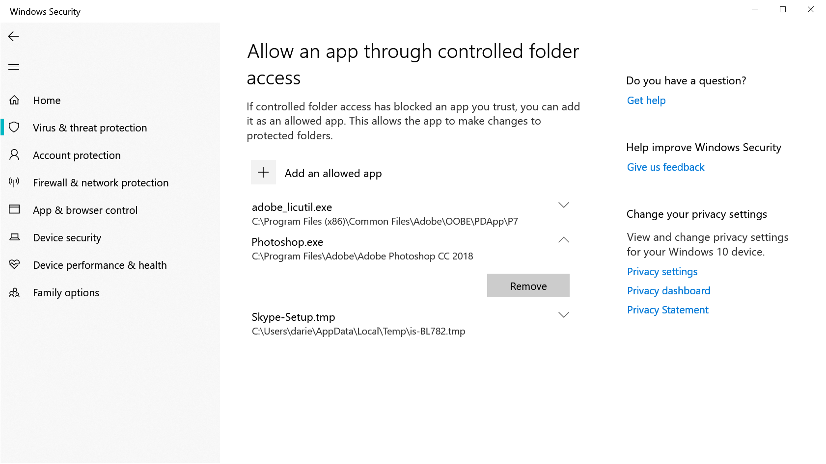Go back using the back arrow
Image resolution: width=826 pixels, height=464 pixels.
coord(14,36)
